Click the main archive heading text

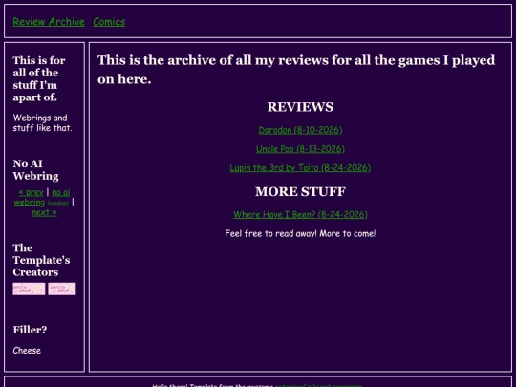click(x=296, y=70)
